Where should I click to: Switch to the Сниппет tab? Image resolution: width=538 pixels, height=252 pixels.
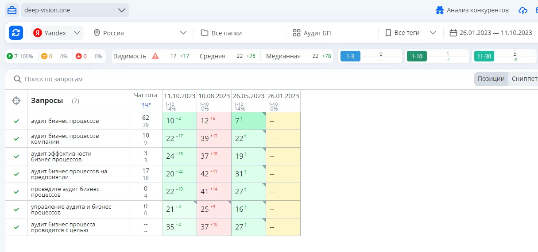click(x=524, y=79)
